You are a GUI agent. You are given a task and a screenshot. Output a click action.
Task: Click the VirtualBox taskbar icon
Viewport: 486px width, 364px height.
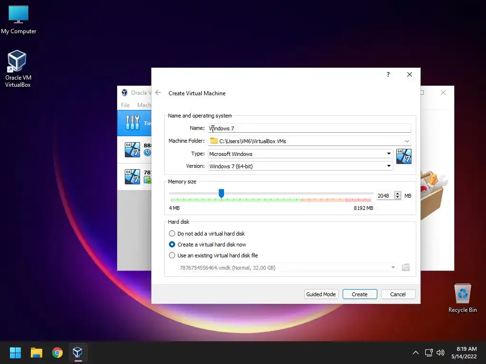coord(77,353)
